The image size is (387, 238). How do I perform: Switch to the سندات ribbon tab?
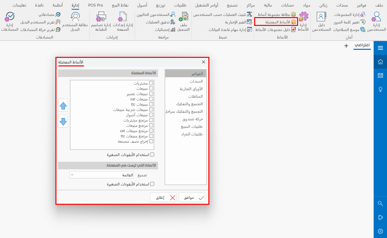(x=342, y=5)
